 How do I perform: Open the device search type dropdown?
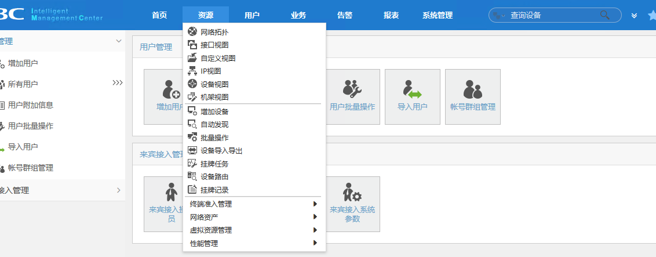499,16
